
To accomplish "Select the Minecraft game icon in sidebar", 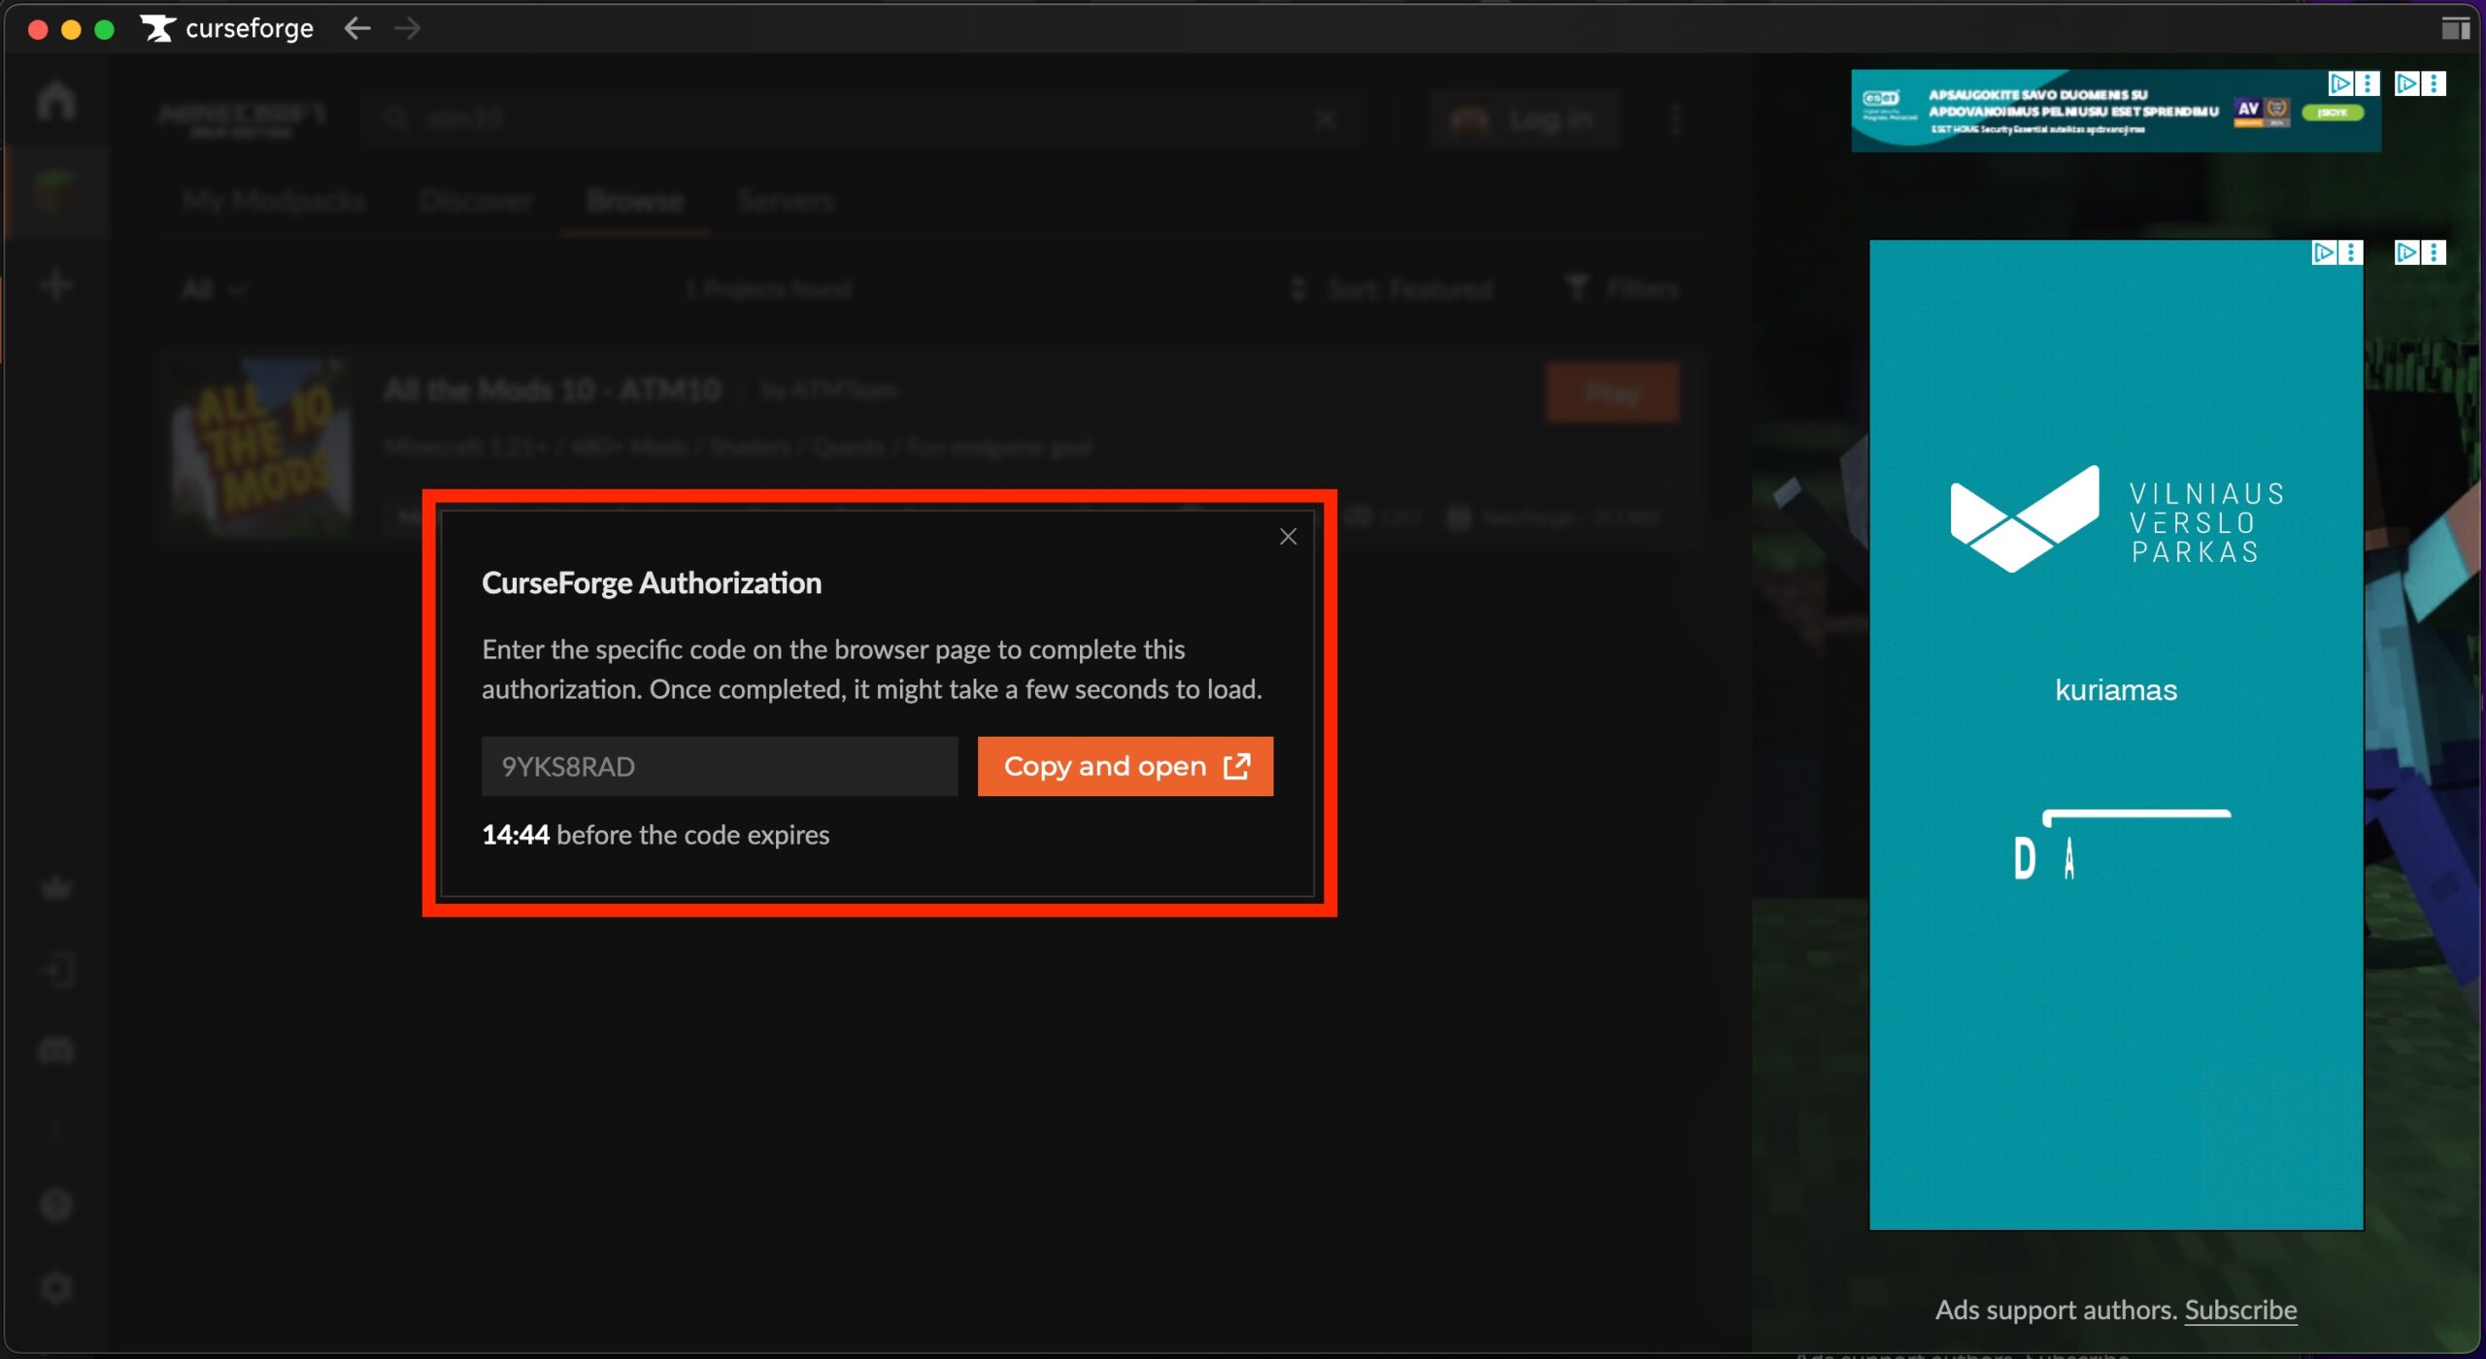I will (56, 190).
